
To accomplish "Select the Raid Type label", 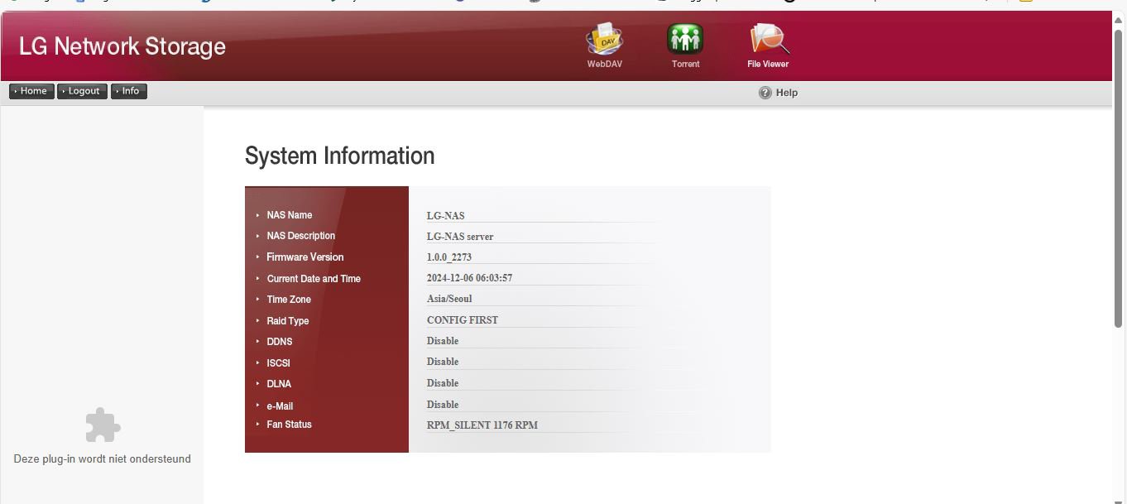I will tap(288, 321).
